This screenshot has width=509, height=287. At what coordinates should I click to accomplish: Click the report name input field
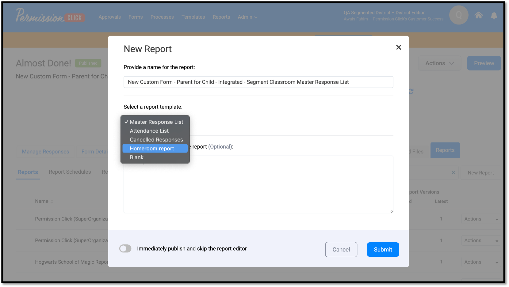coord(258,82)
